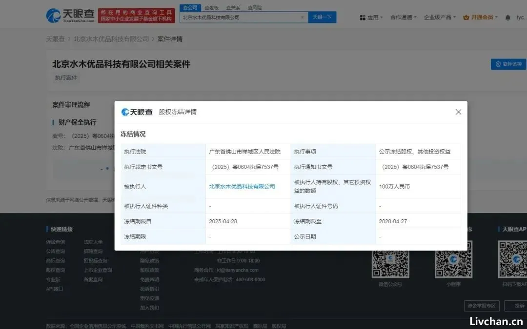Viewport: 527px width, 329px height.
Task: Click the 天眼查 logo in the header
Action: point(69,16)
